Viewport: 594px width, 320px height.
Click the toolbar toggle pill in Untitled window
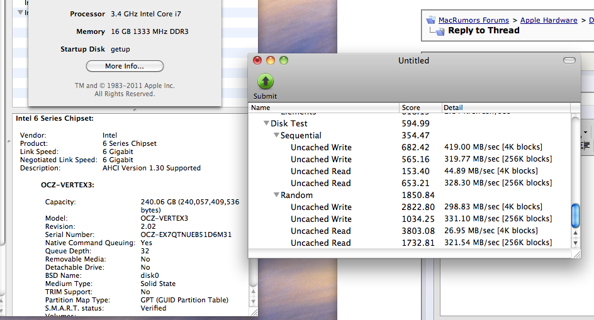pos(569,60)
